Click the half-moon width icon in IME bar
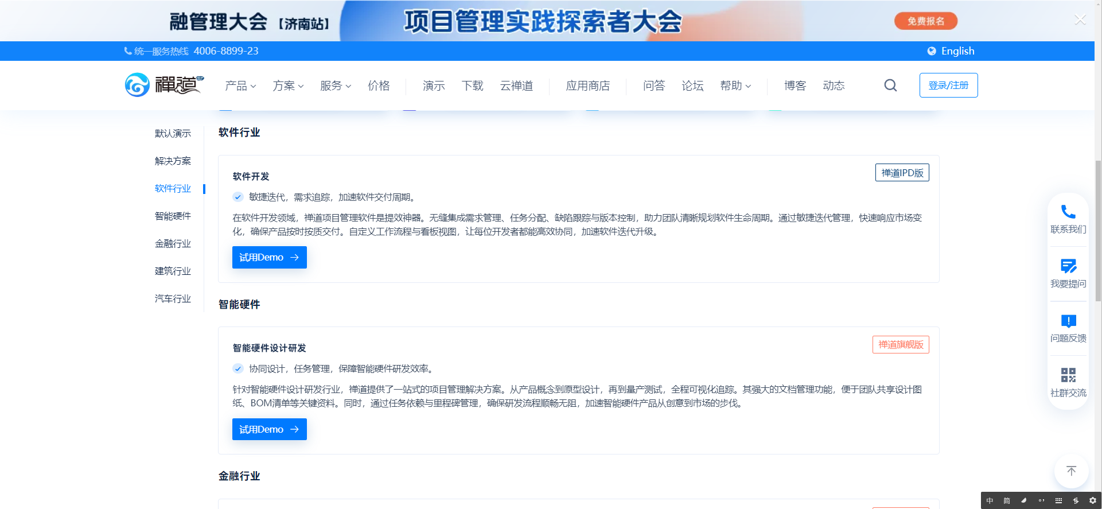1102x509 pixels. pos(1024,500)
